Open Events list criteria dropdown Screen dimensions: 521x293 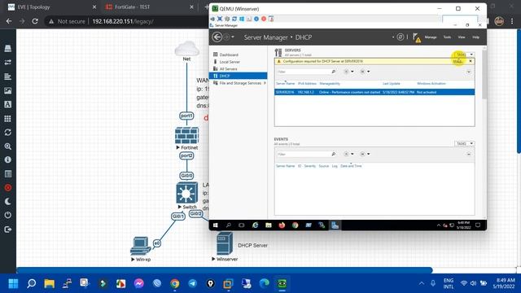[x=348, y=154]
